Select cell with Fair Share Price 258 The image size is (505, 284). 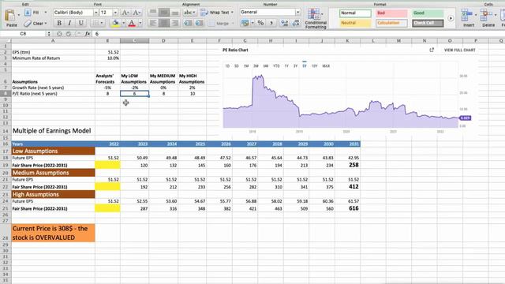pos(347,165)
